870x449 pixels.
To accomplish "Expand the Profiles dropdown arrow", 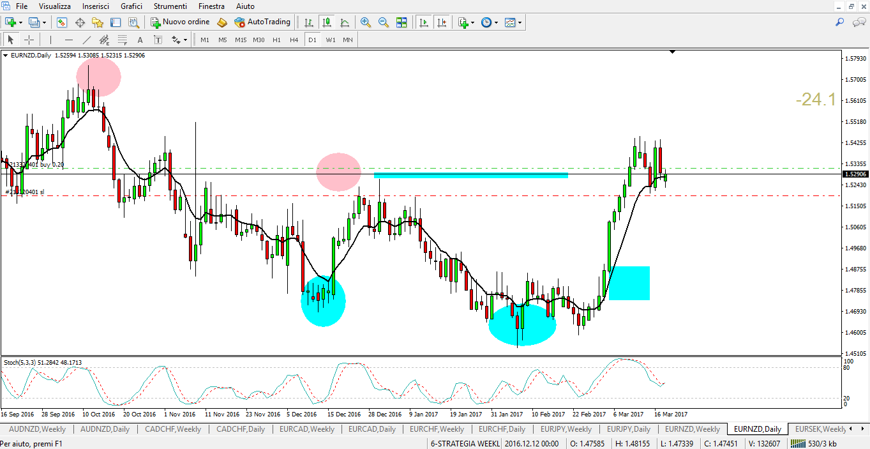I will 43,22.
